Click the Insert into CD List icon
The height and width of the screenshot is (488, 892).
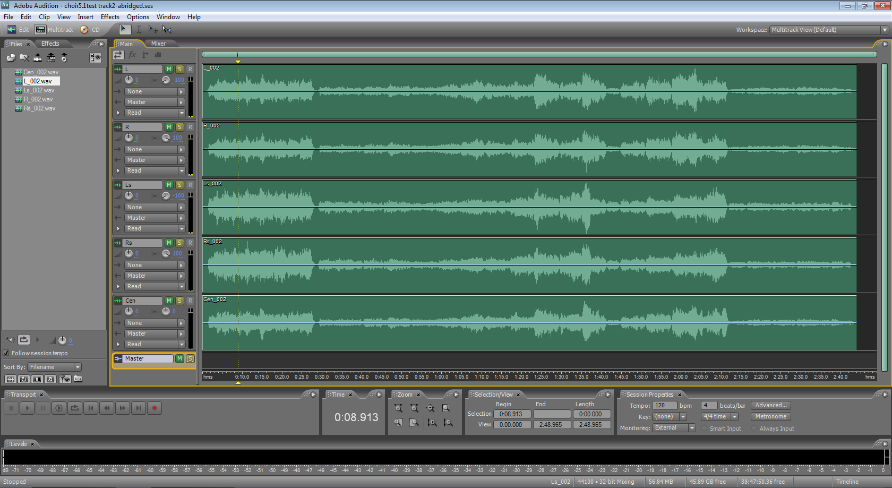64,57
